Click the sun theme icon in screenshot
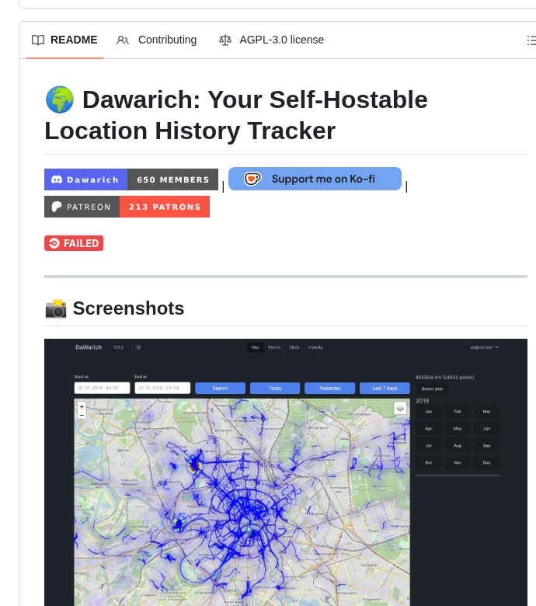536x606 pixels. point(138,347)
